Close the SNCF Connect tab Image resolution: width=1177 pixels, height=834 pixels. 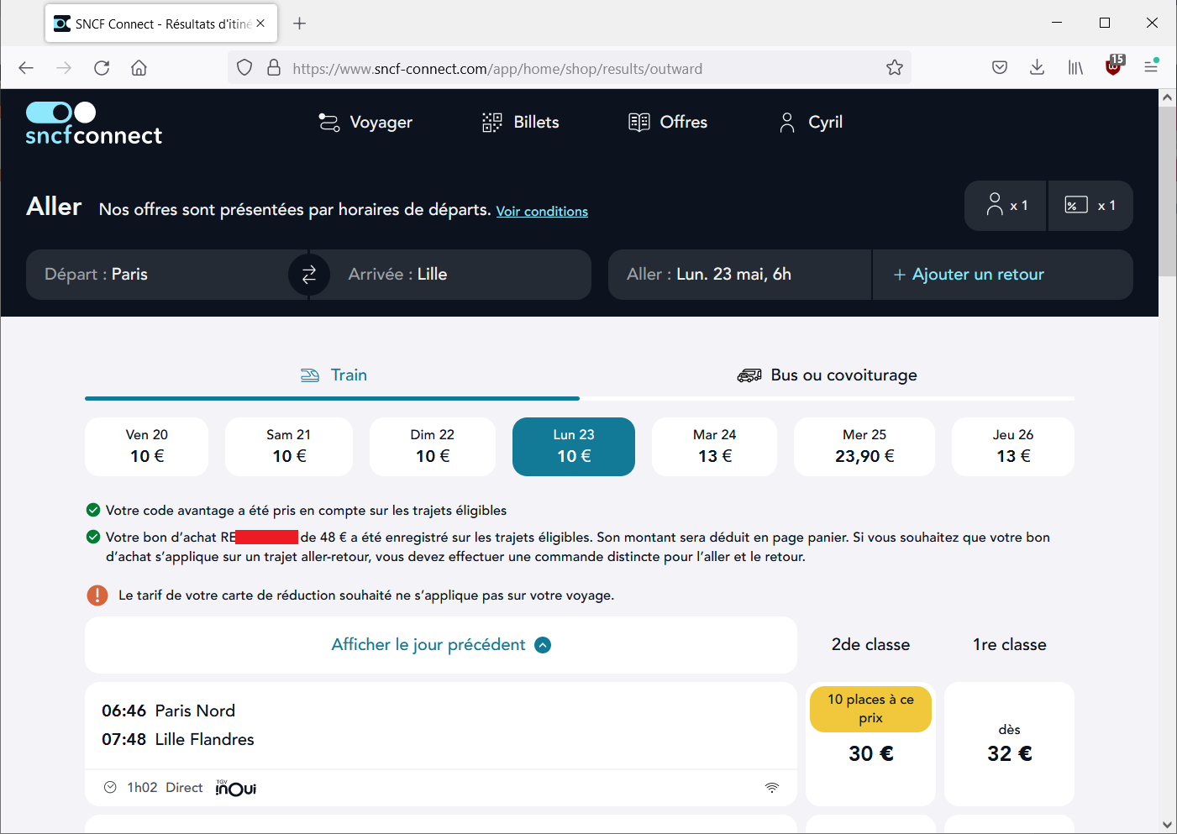pos(261,24)
